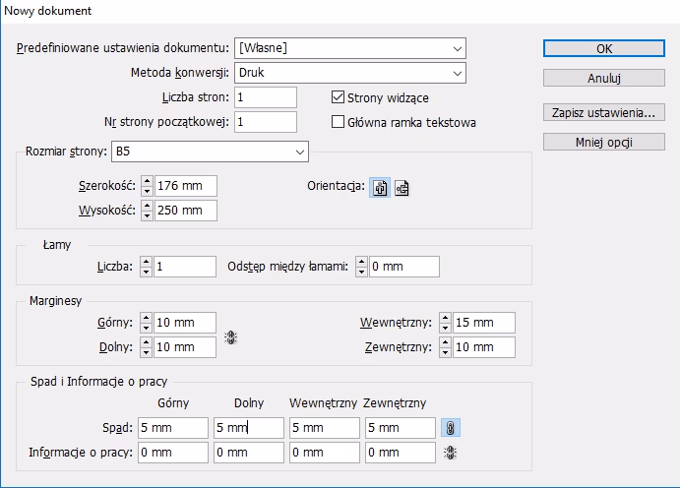
Task: Click the Zewnętrzny margin 10 mm field
Action: 484,347
